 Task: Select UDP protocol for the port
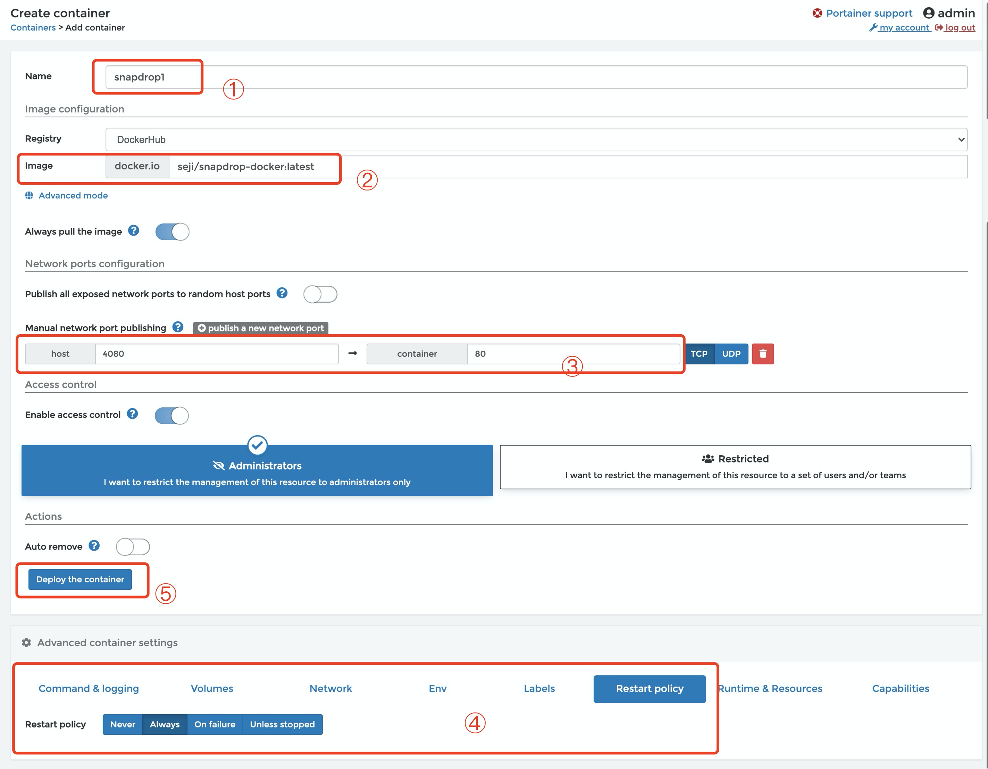[x=731, y=354]
